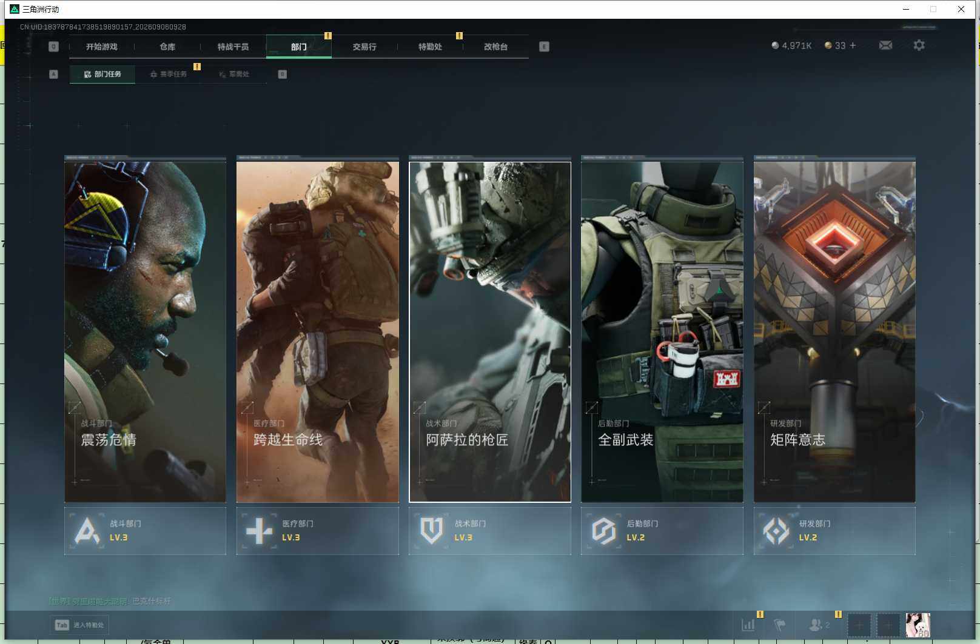The height and width of the screenshot is (644, 980).
Task: Click the 战斗部门 department logo icon
Action: coord(87,531)
